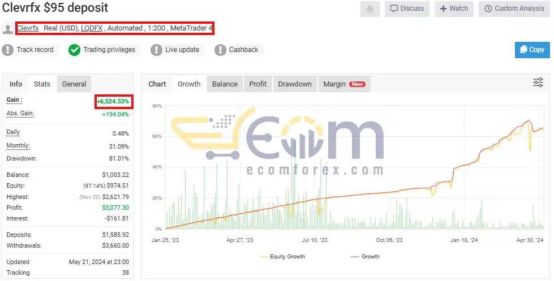The height and width of the screenshot is (281, 554).
Task: Click the +194.04% absolute gain value
Action: pyautogui.click(x=115, y=114)
